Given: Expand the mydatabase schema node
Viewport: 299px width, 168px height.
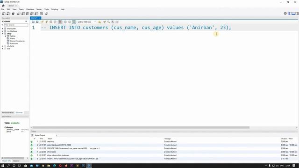Looking at the screenshot, I should (x=3, y=31).
